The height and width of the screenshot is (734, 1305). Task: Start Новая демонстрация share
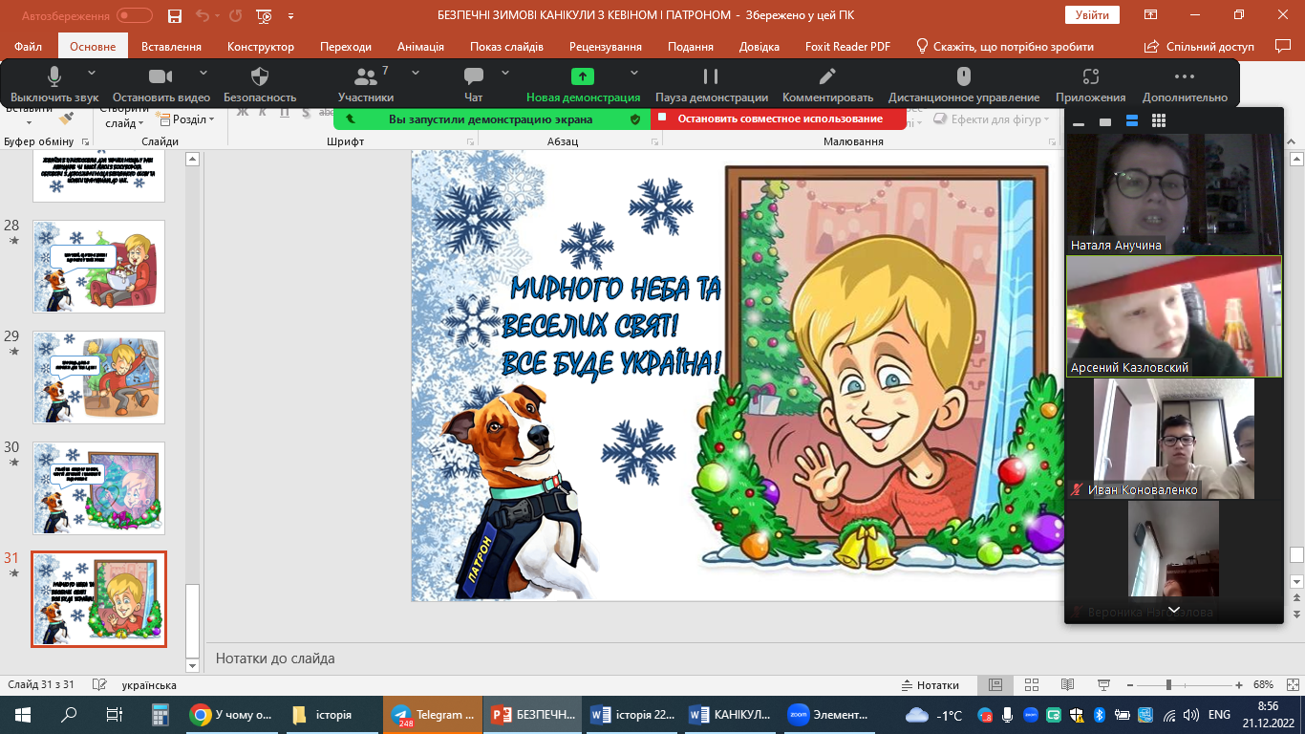(583, 84)
